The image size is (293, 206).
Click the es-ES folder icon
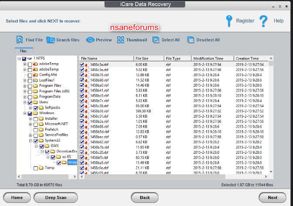point(58,157)
